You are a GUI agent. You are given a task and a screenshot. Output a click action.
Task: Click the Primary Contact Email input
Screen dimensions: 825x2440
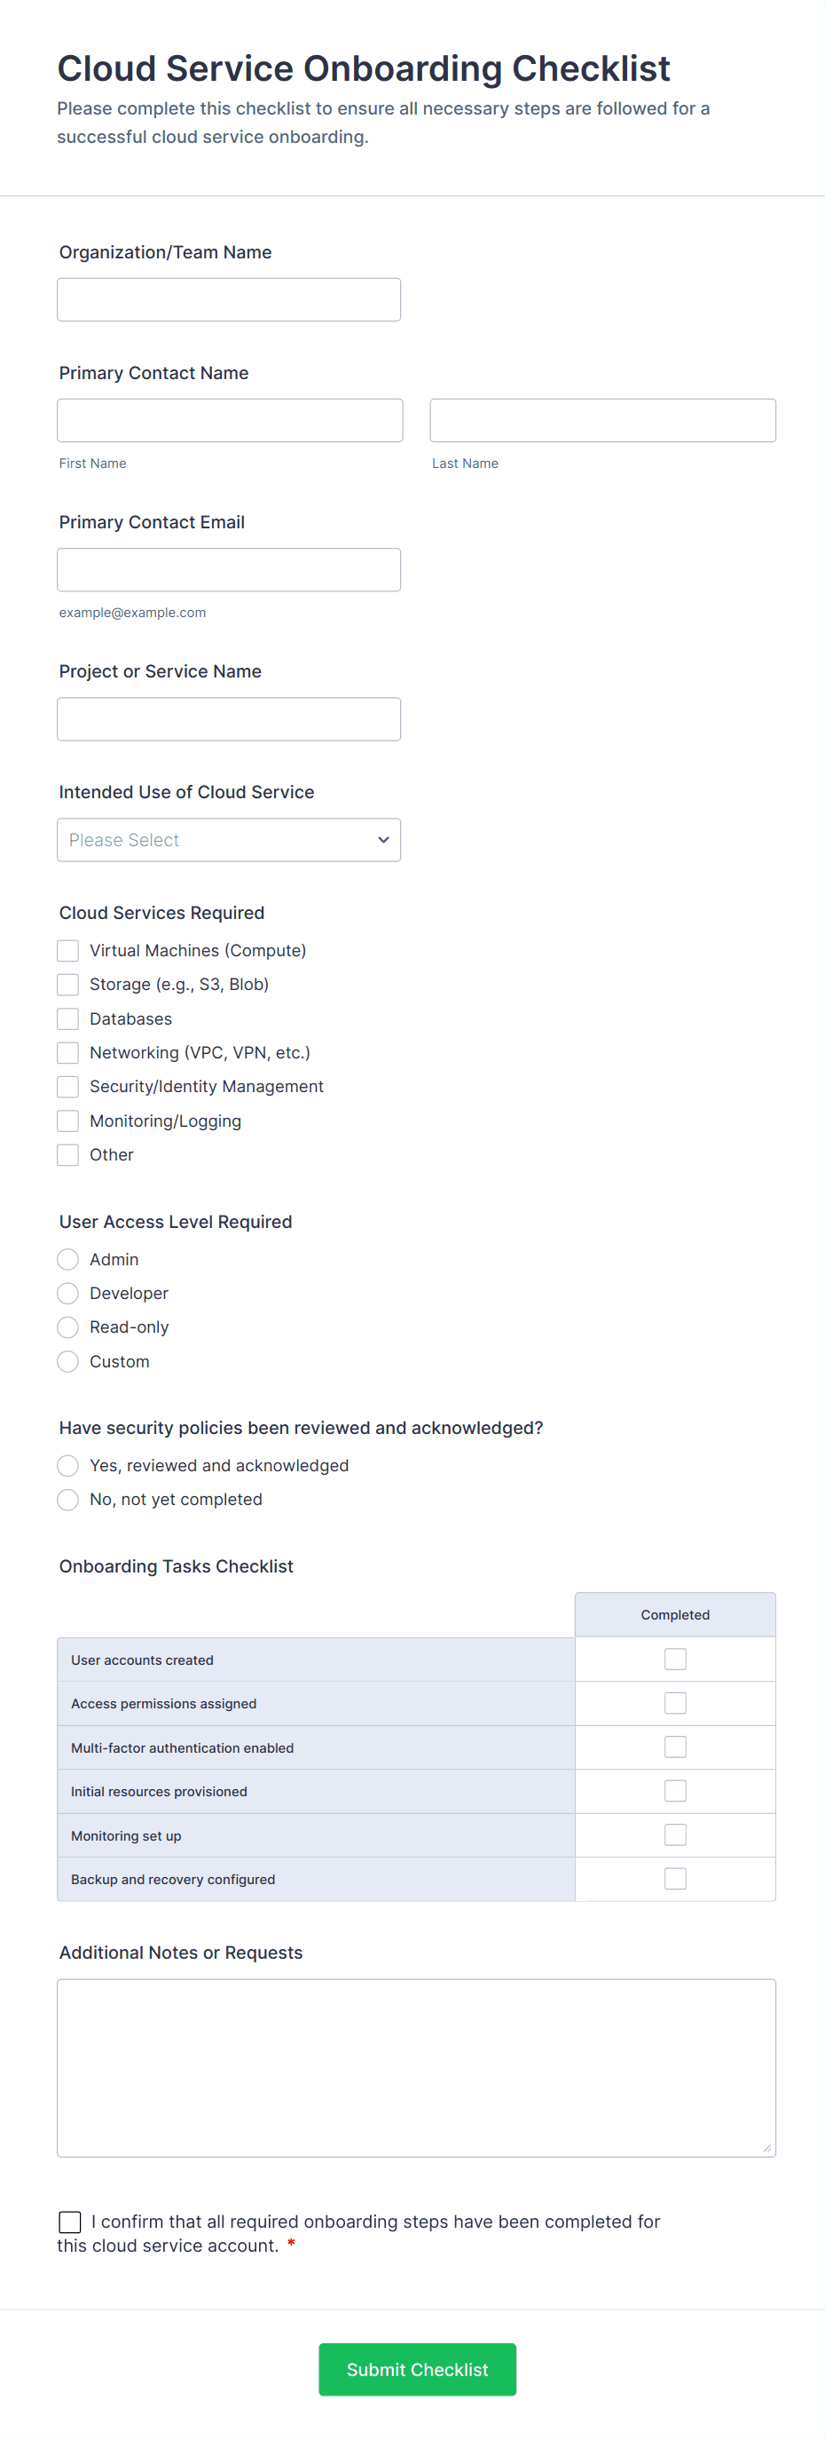(x=228, y=569)
